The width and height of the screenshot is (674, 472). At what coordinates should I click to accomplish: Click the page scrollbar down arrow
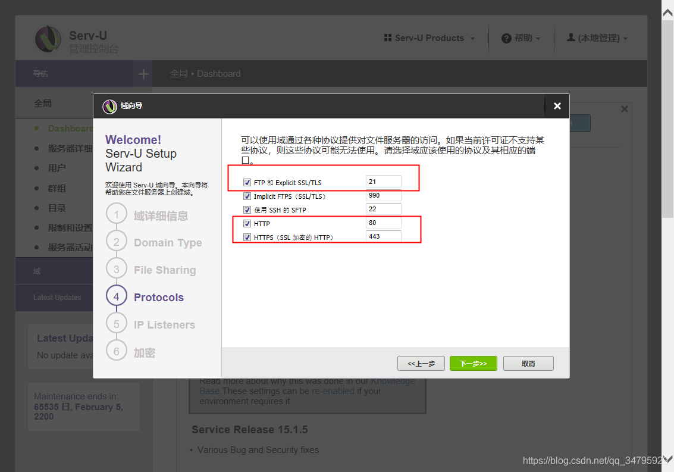(667, 459)
